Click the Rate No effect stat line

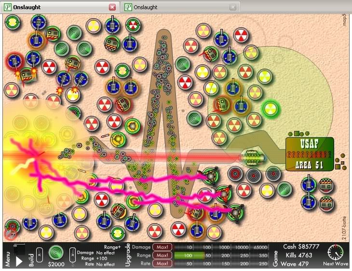(x=100, y=264)
